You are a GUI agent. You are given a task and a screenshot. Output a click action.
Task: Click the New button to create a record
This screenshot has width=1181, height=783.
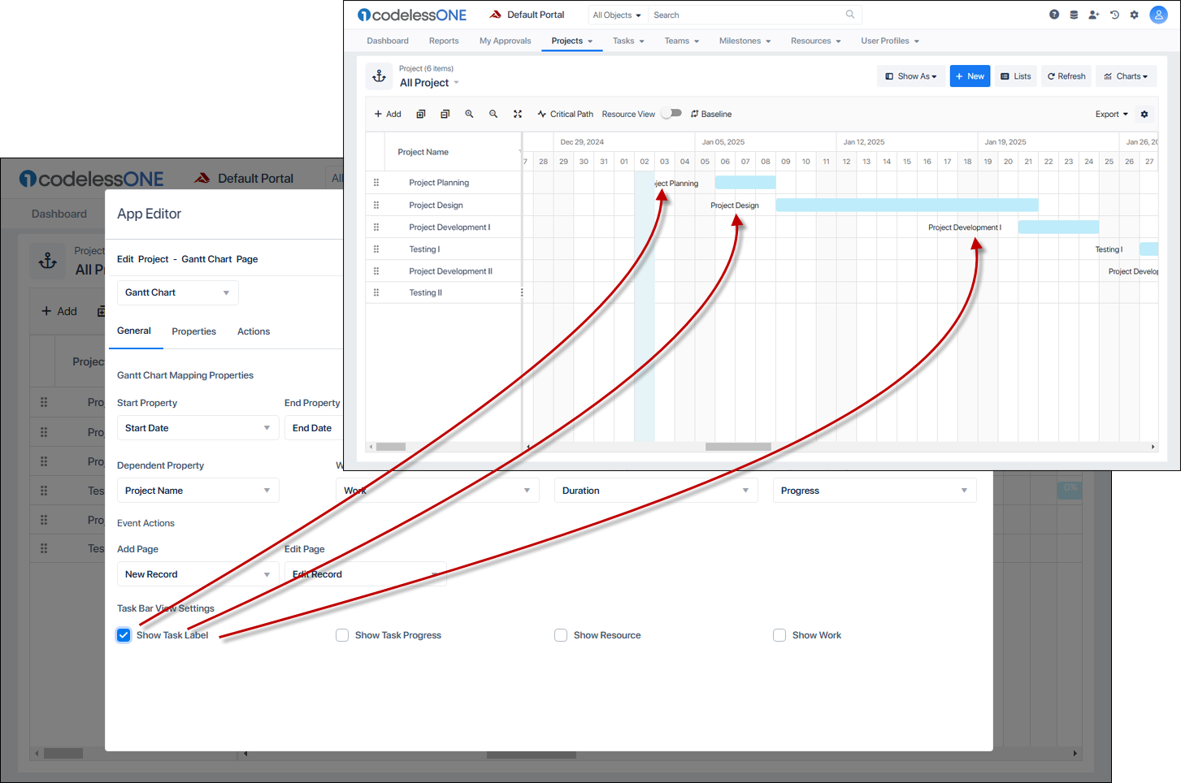click(970, 76)
